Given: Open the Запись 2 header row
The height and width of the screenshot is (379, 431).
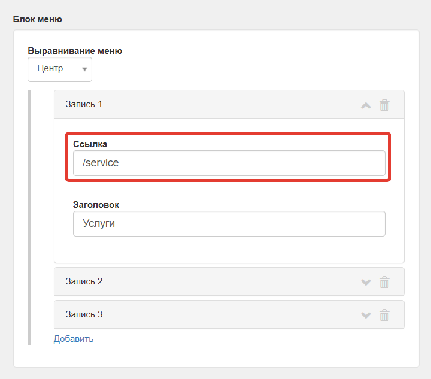Looking at the screenshot, I should click(x=229, y=281).
